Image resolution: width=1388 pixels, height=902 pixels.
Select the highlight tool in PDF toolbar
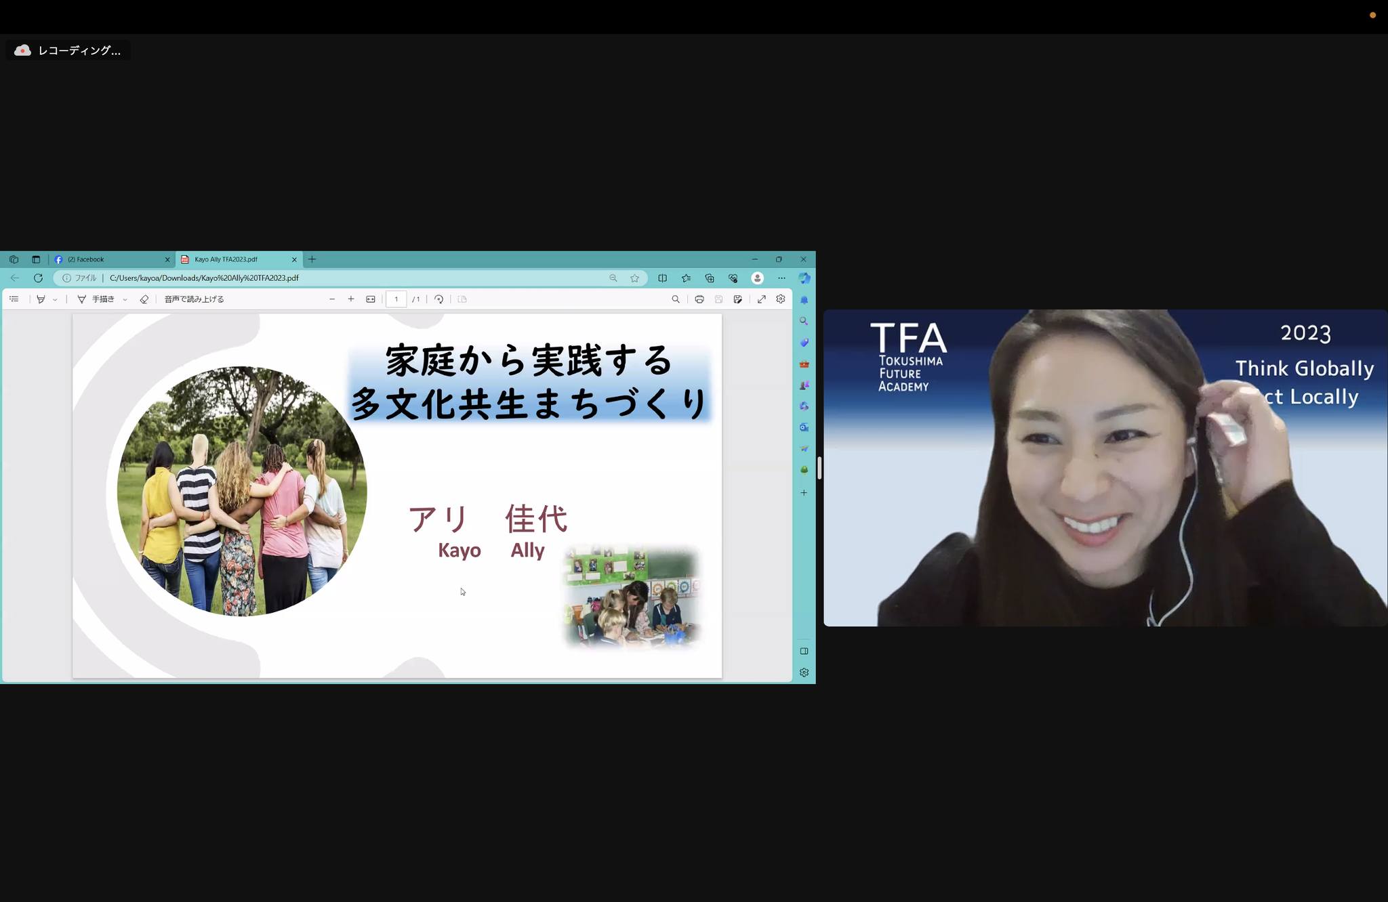point(41,299)
